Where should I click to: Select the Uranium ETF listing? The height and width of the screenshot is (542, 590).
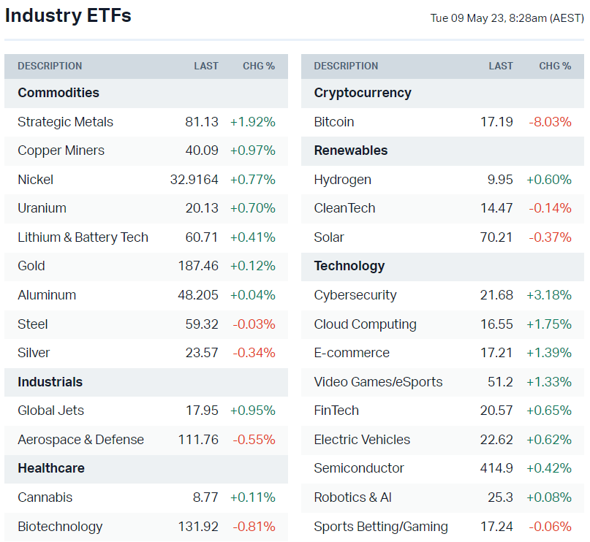42,208
